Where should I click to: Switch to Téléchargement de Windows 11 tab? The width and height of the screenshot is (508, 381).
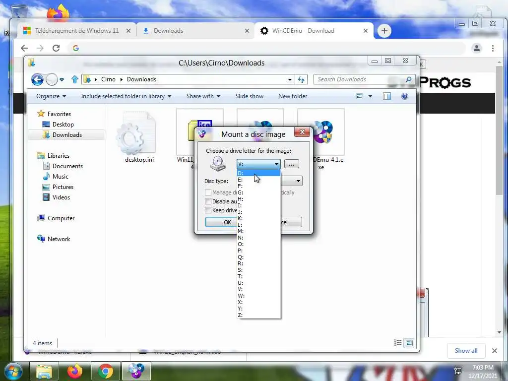click(x=77, y=31)
